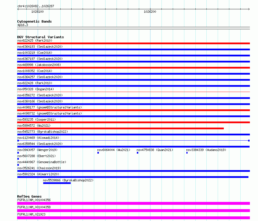This screenshot has width=258, height=221.
Task: Click nsv6364257 (Sedlazeck2020) label
Action: click(x=40, y=77)
